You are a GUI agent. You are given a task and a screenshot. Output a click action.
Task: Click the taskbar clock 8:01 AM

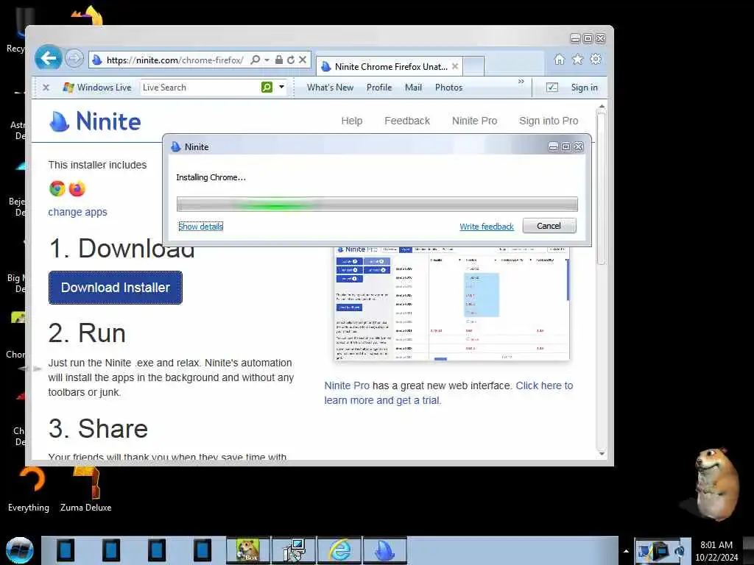click(716, 545)
